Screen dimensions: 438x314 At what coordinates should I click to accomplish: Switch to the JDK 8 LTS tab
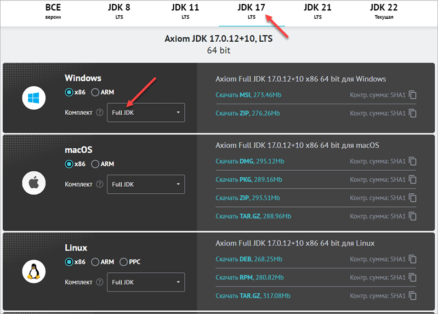click(120, 12)
